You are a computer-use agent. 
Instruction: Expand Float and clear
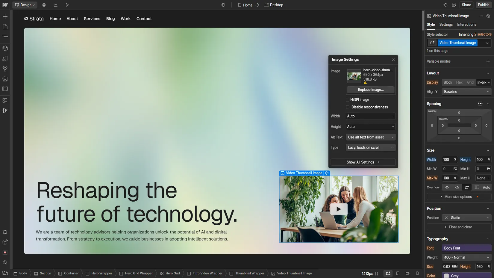[459, 227]
